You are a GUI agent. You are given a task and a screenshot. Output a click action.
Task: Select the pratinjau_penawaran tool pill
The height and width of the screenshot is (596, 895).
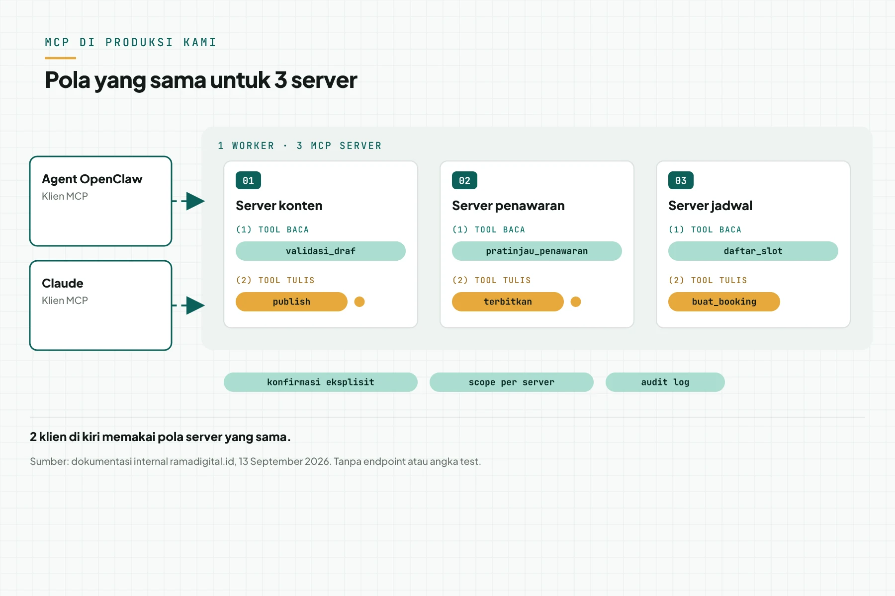[537, 251]
